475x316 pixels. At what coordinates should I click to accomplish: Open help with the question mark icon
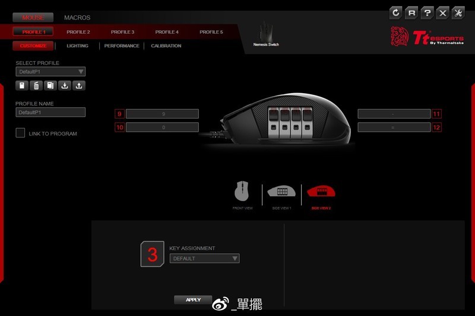pyautogui.click(x=427, y=13)
